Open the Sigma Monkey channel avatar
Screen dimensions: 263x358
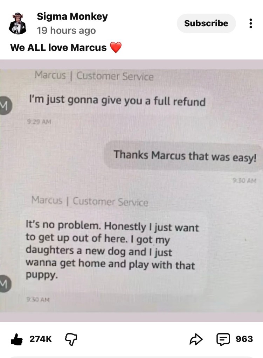[x=18, y=23]
